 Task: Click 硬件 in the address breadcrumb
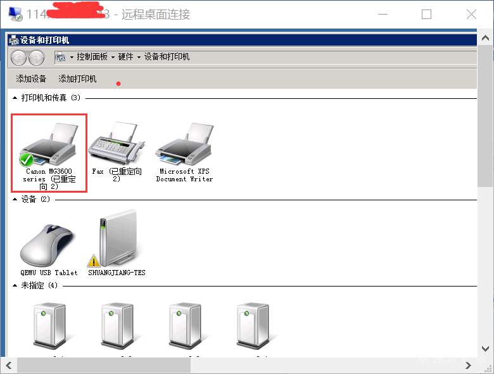tap(125, 57)
